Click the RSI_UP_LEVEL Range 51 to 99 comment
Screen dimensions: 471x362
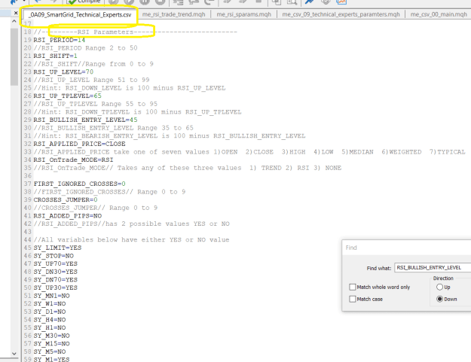coord(91,80)
